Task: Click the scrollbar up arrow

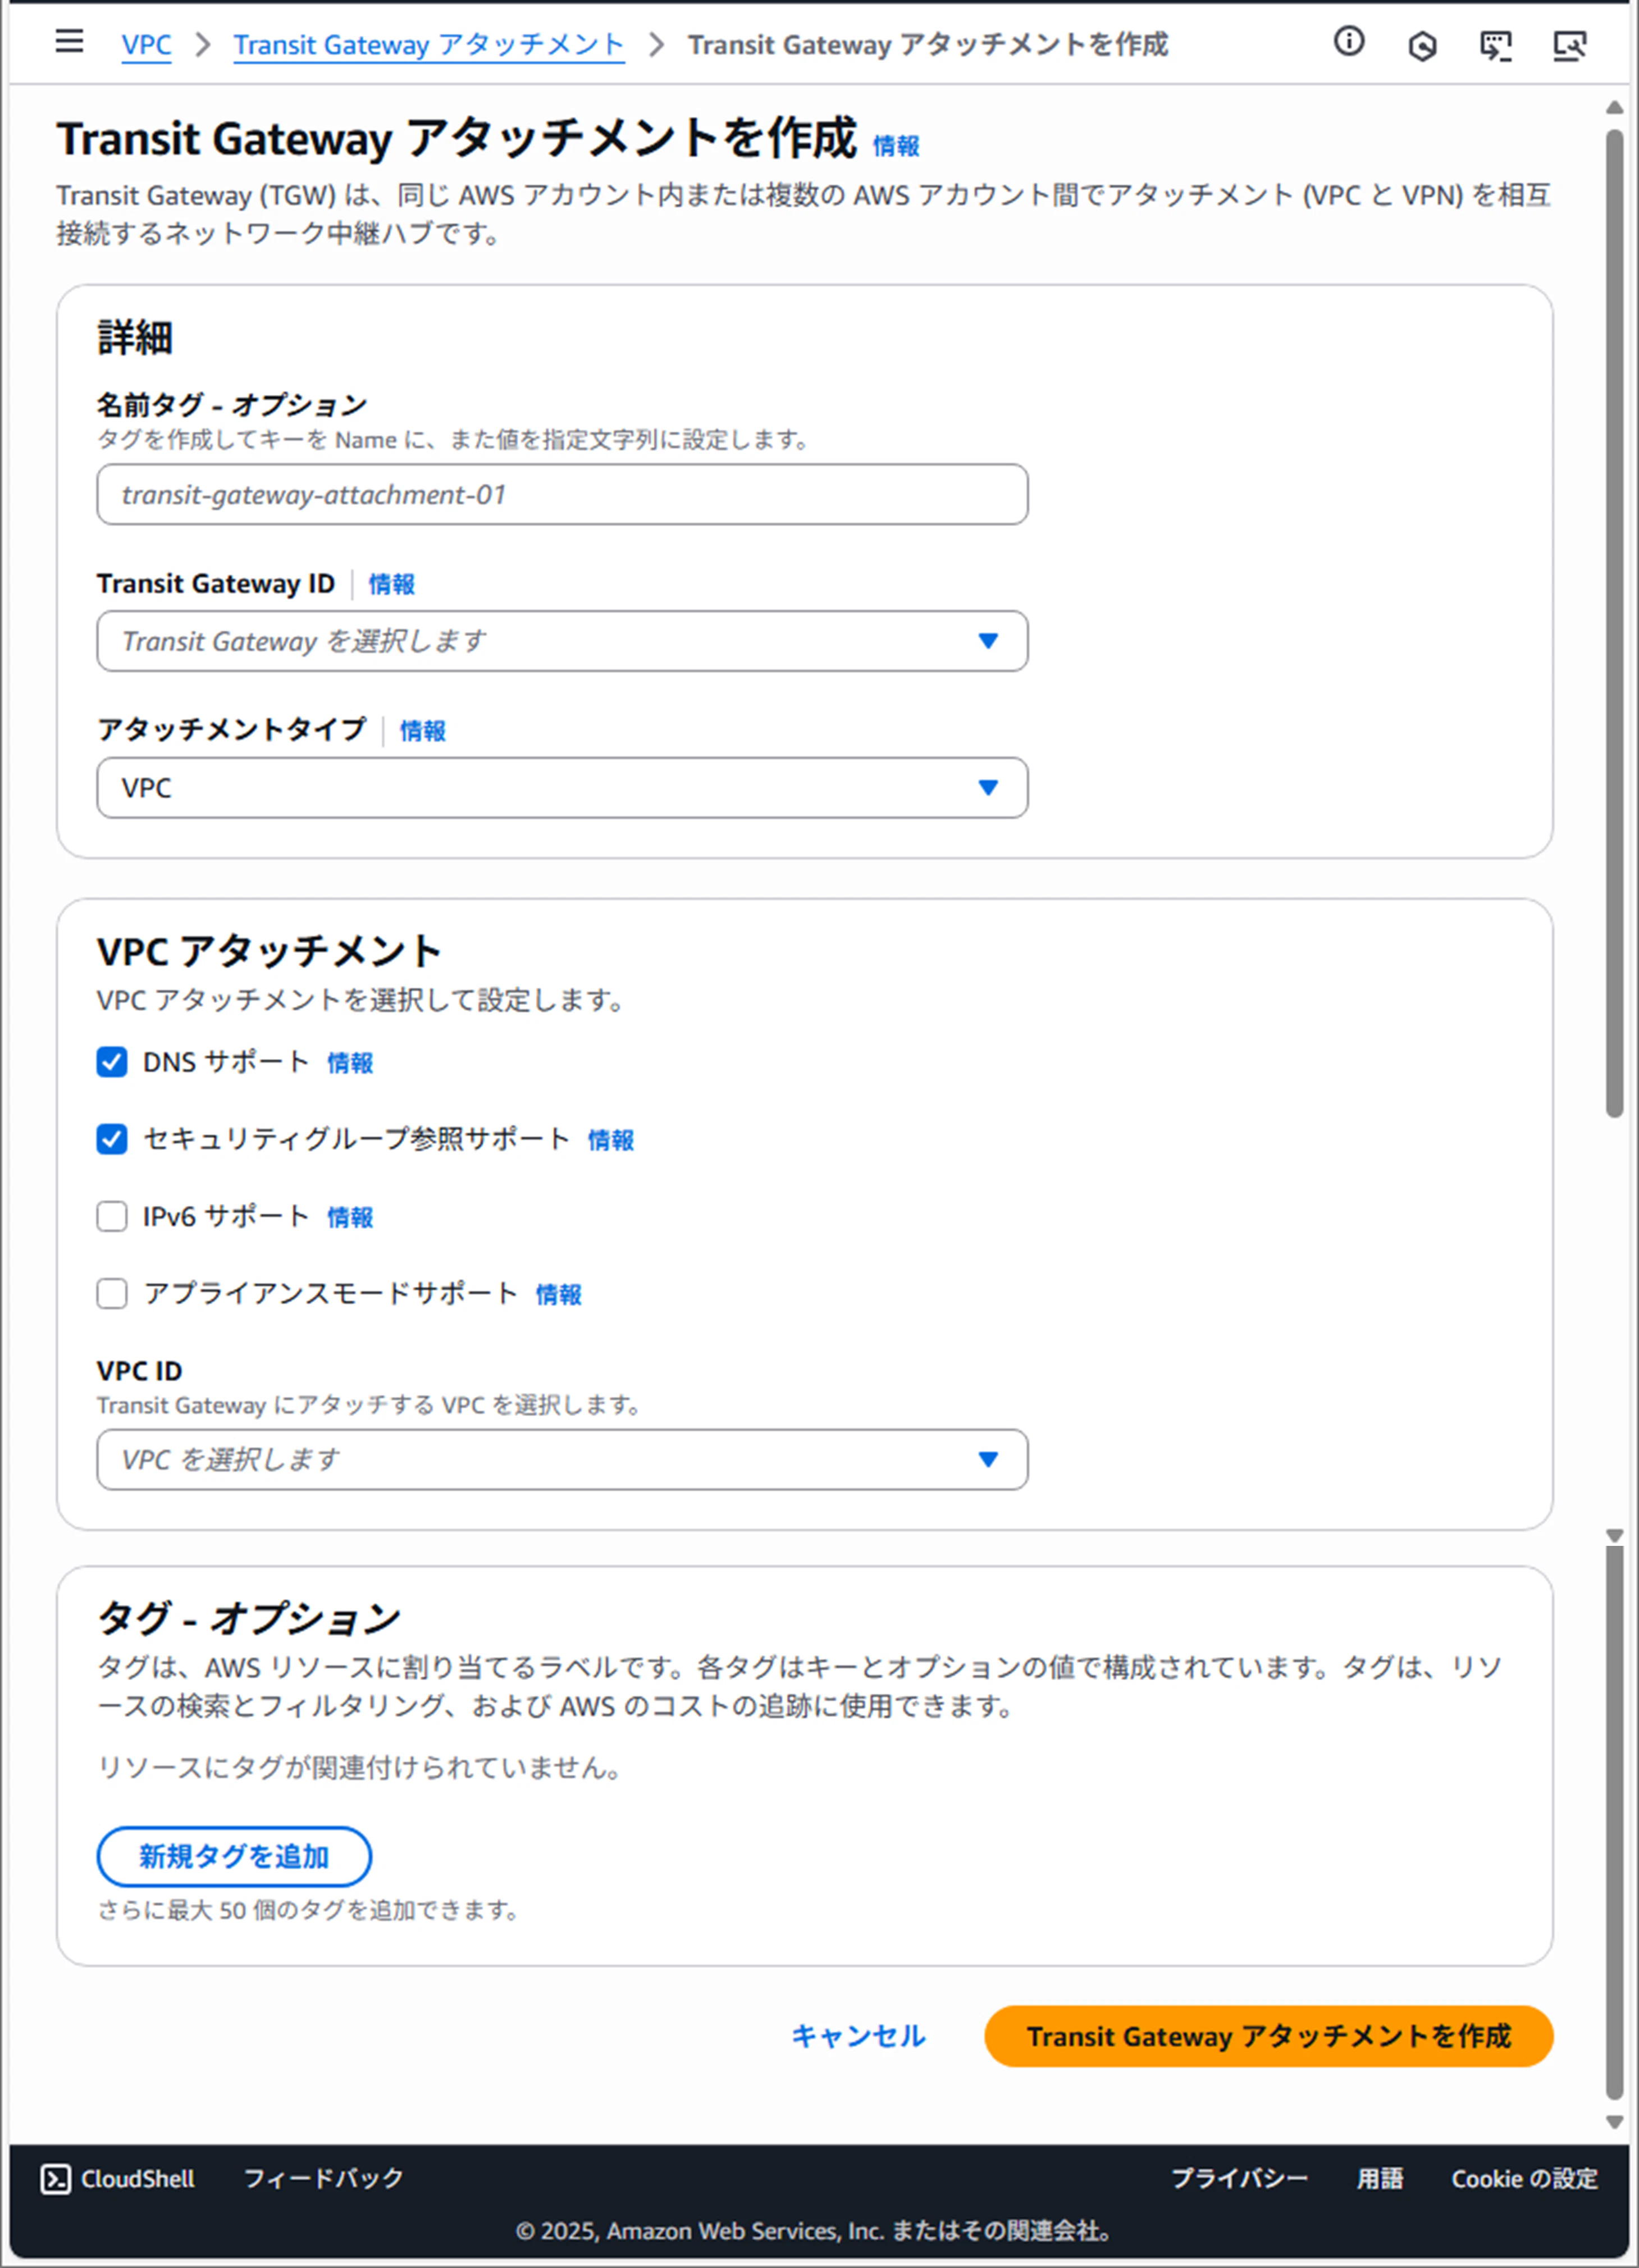Action: coord(1614,108)
